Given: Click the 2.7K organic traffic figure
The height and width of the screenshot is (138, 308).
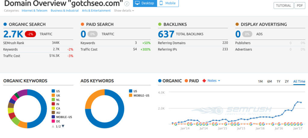Looking at the screenshot, I should click(13, 34).
